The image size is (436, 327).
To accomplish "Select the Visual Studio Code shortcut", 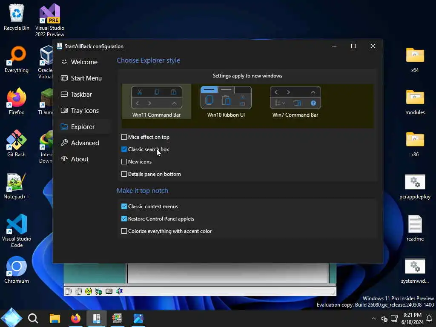I will point(17,231).
